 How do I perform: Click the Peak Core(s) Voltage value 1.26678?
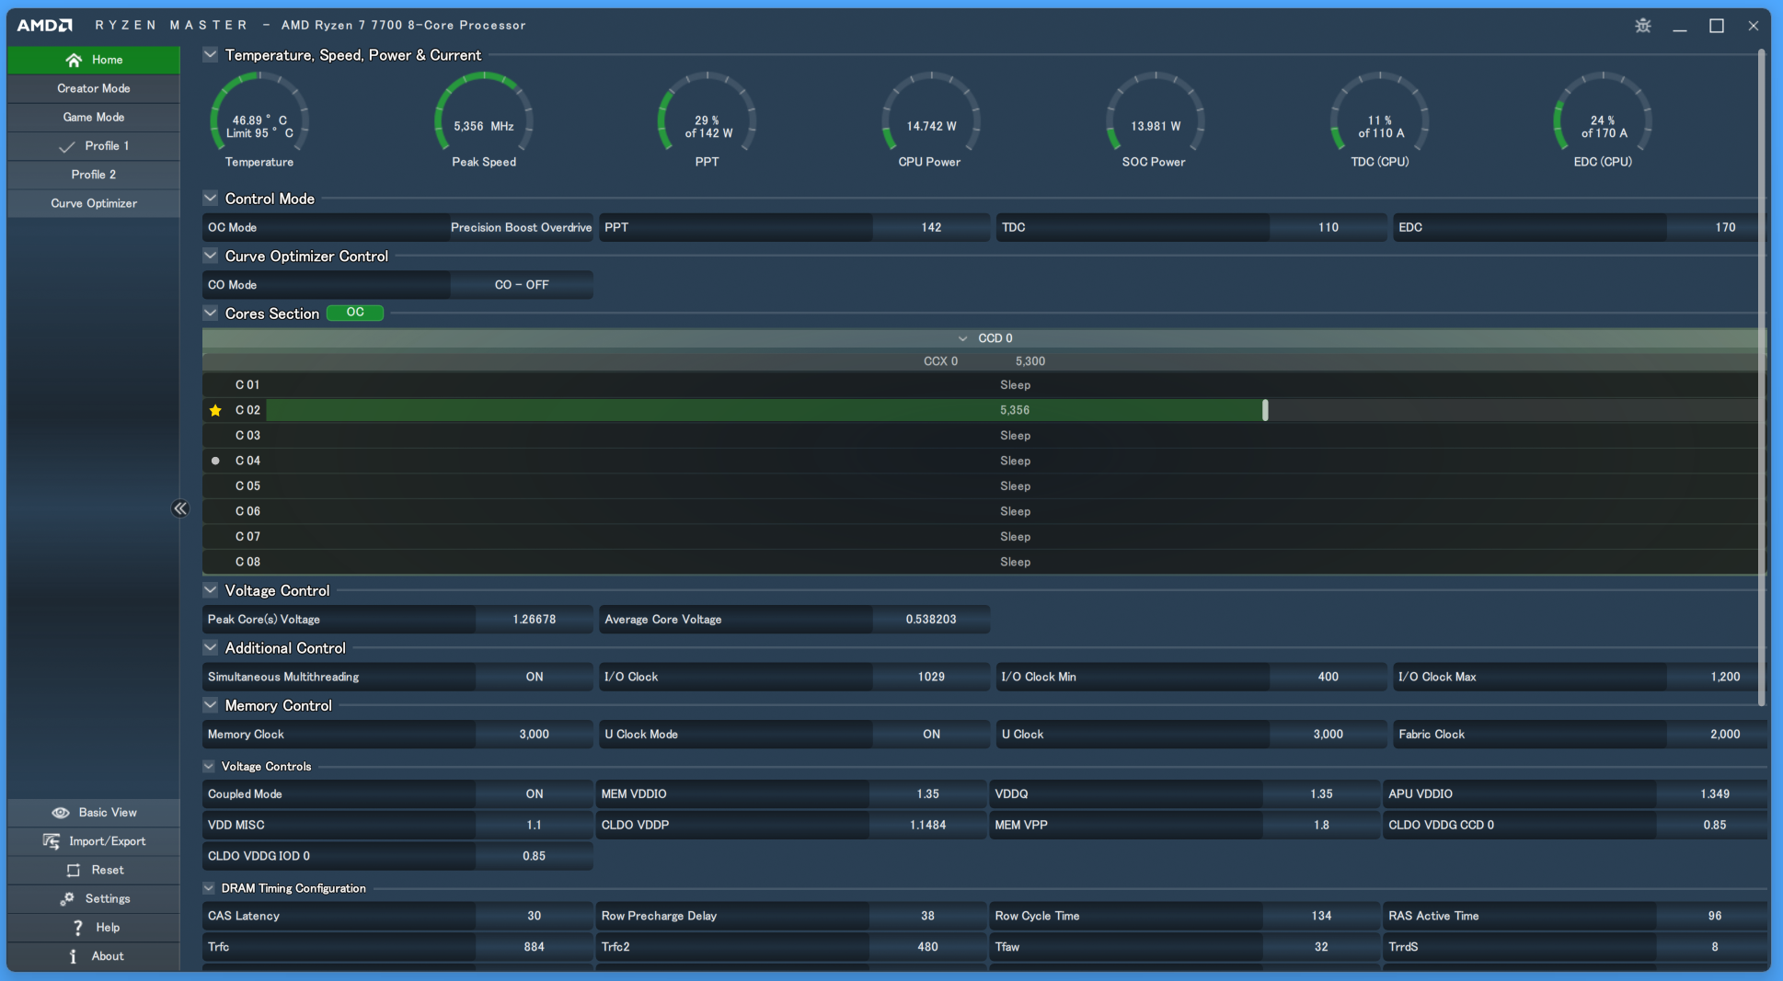(535, 620)
